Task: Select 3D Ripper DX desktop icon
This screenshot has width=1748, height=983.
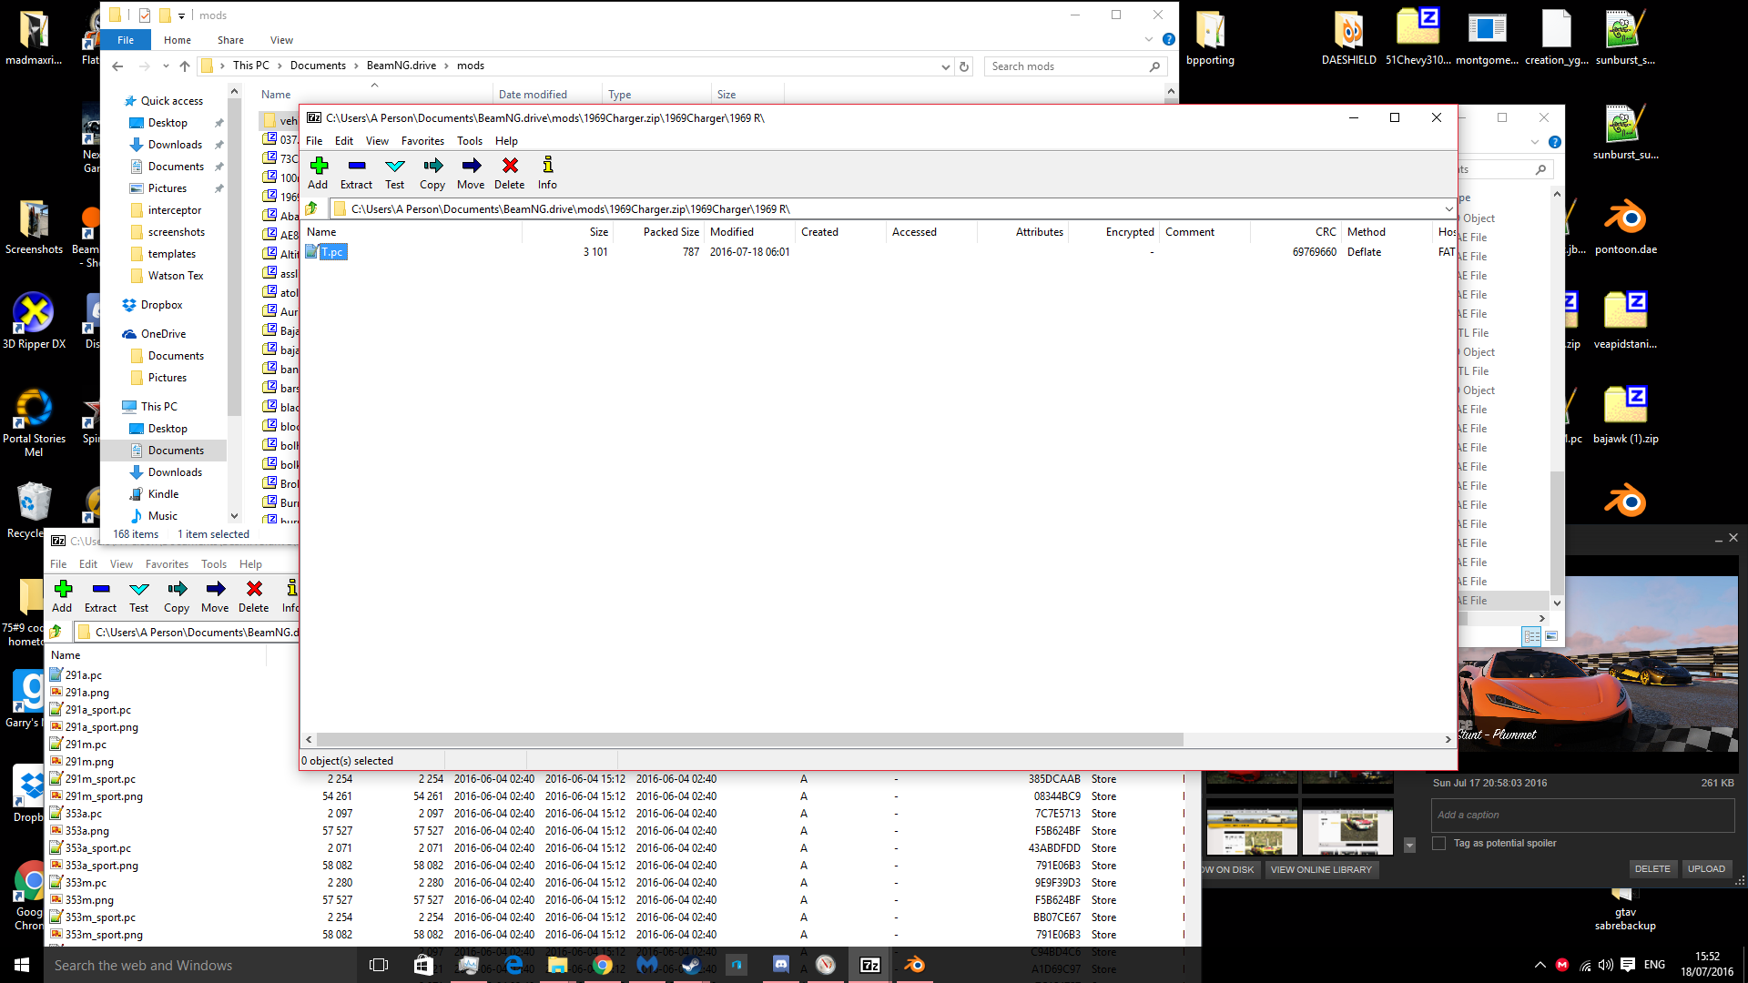Action: (34, 319)
